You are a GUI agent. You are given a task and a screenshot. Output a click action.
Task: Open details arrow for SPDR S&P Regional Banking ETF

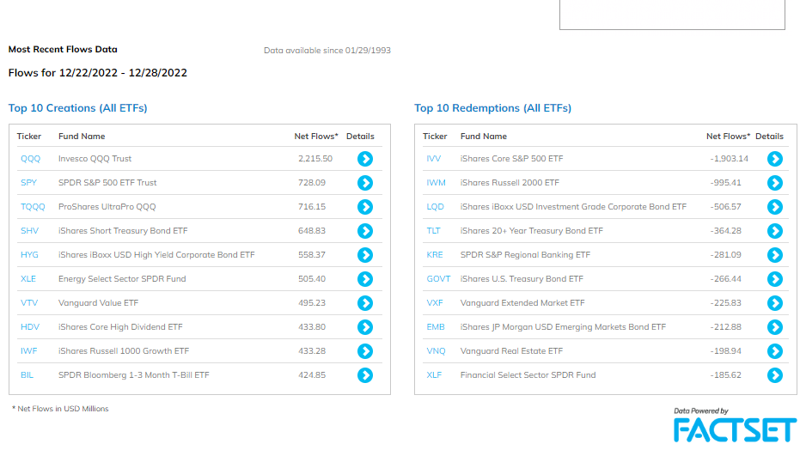pos(774,255)
